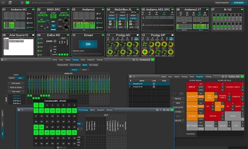Viewport: 248px width, 149px height.
Task: Click the SLOTS O gauge on the Prodigy.MP tile
Action: (x=145, y=52)
